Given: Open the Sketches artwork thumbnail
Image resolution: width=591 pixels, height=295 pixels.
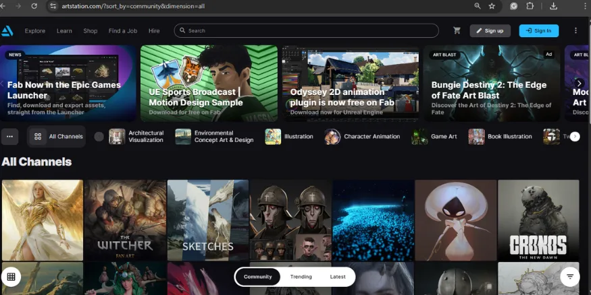Looking at the screenshot, I should pos(208,220).
